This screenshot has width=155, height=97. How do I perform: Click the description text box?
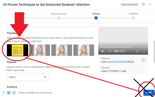point(51,25)
